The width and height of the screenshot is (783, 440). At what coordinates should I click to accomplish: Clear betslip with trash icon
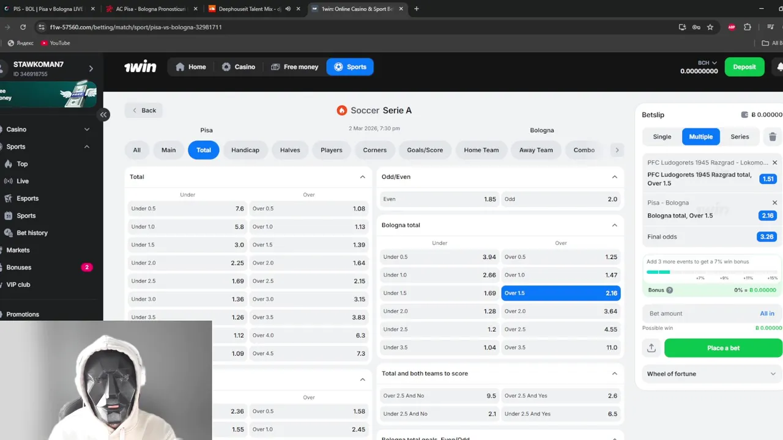pyautogui.click(x=773, y=137)
